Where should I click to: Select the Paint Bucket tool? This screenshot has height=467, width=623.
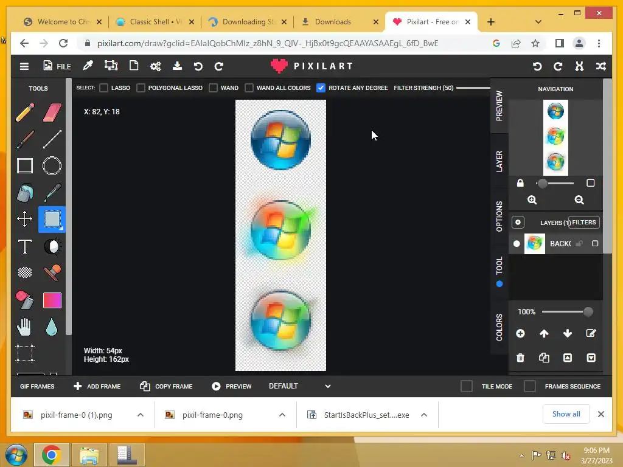[x=24, y=193]
